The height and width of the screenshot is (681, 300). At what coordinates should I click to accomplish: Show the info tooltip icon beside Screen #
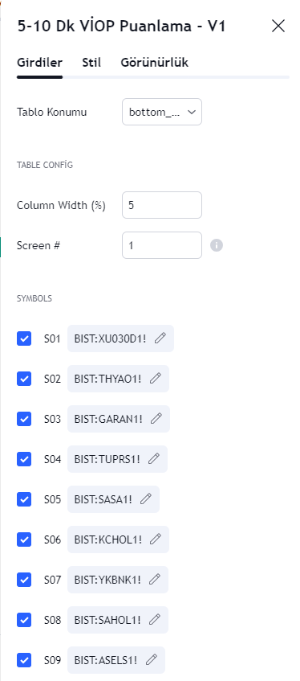[x=217, y=245]
